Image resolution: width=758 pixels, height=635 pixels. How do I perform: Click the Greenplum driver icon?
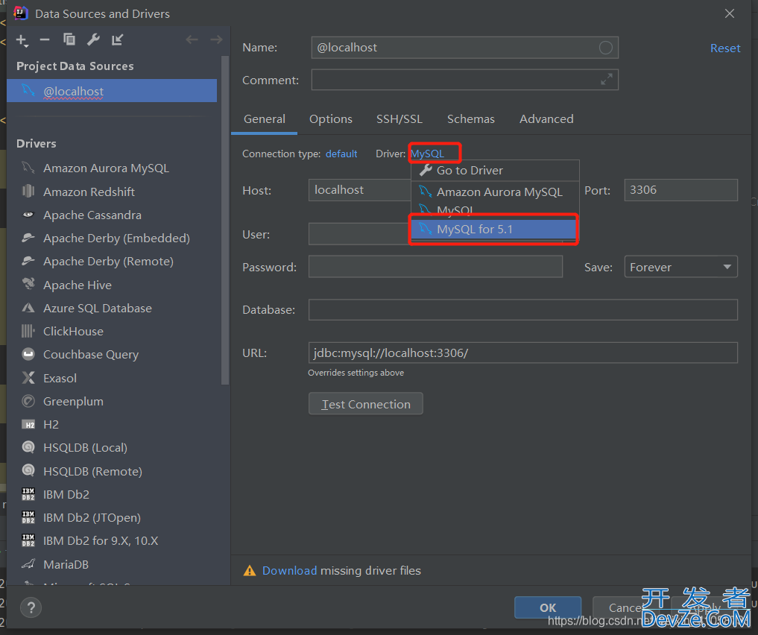[28, 401]
